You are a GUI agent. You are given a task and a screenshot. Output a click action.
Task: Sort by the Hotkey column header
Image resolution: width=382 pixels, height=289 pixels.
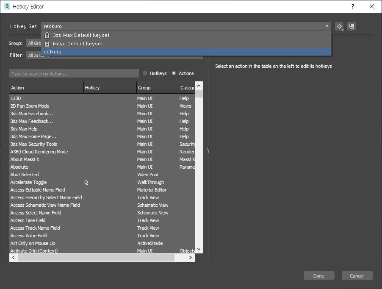110,88
